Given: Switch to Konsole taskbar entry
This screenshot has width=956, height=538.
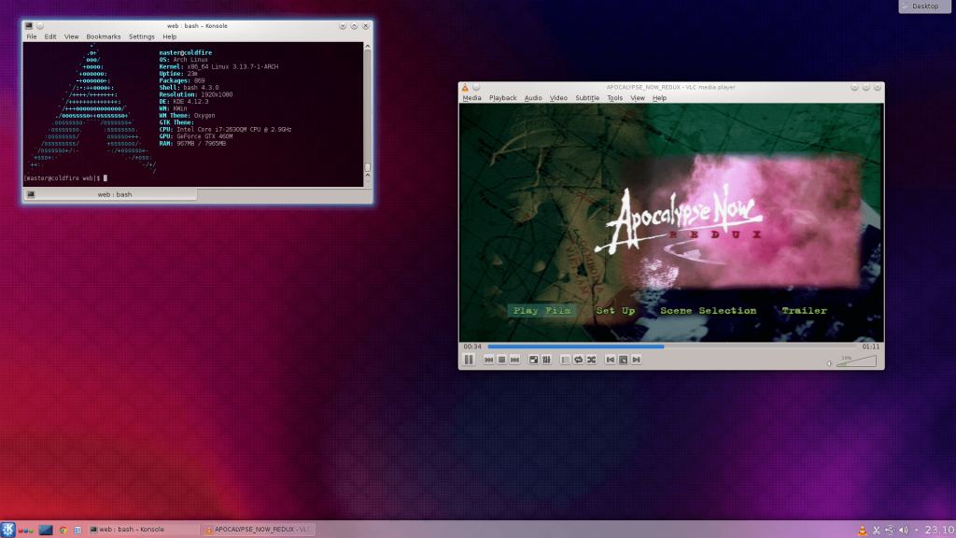Looking at the screenshot, I should (143, 530).
